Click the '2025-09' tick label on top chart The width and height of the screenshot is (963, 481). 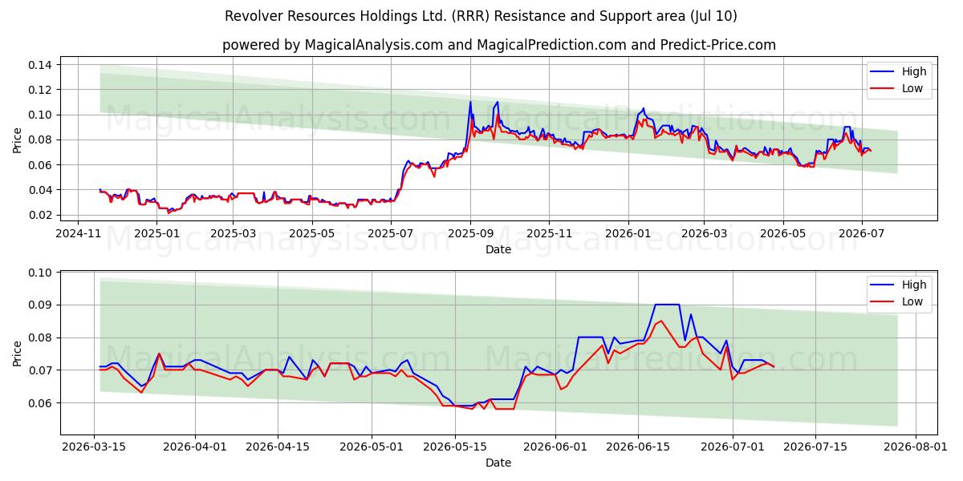(x=470, y=233)
